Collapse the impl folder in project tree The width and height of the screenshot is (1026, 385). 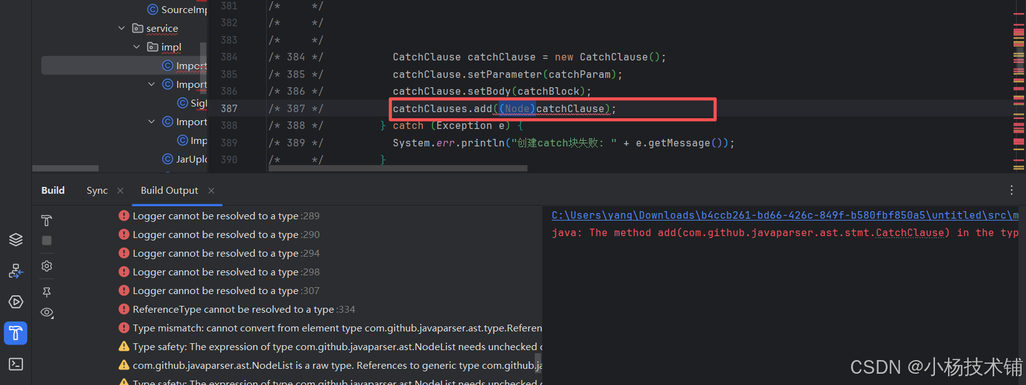click(137, 47)
